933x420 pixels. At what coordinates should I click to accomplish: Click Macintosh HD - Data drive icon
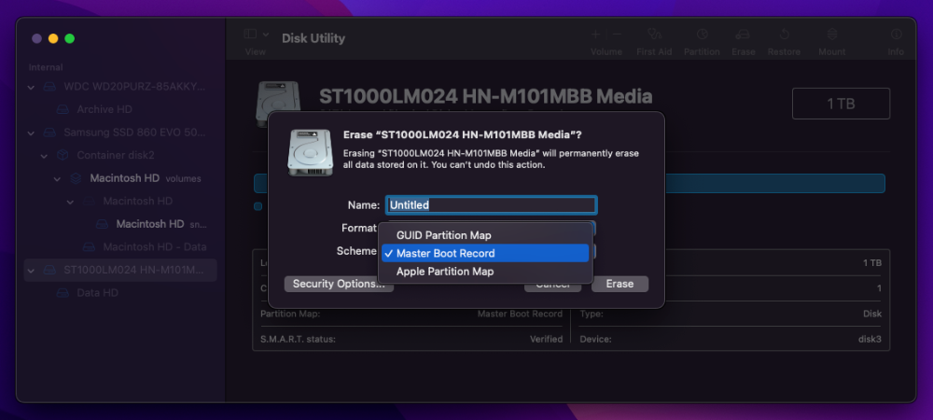[x=89, y=247]
